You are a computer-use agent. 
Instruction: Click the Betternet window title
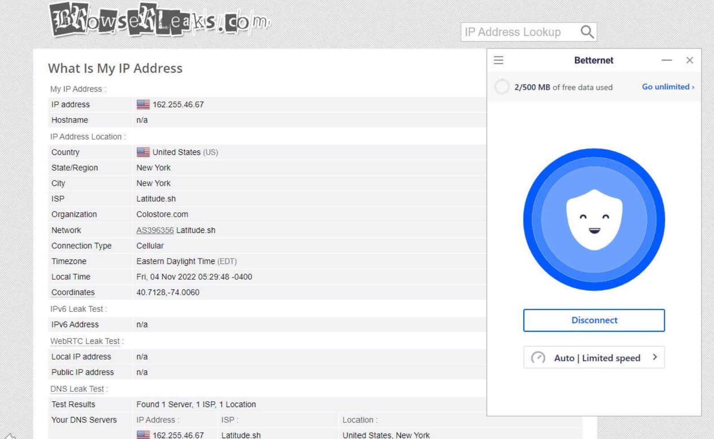593,60
